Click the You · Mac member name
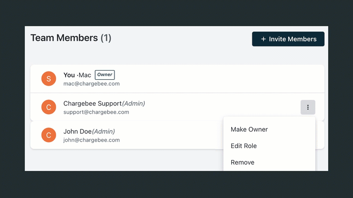 tap(77, 75)
